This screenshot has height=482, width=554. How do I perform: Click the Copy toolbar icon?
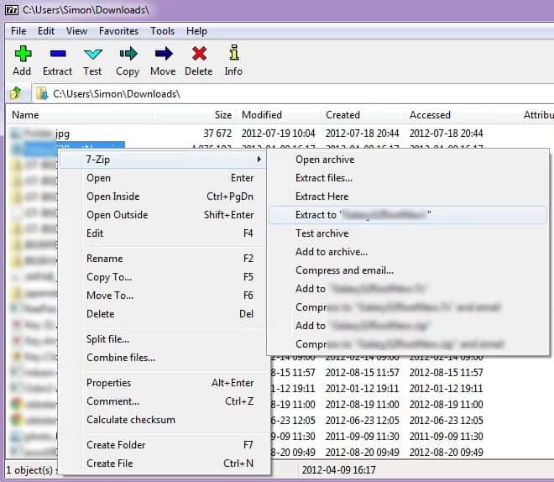click(x=128, y=54)
